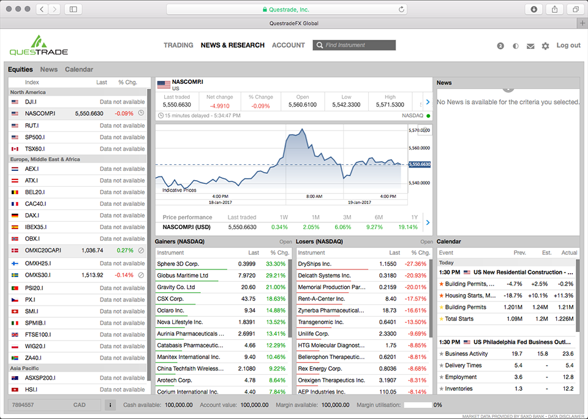Click the Margin utilisation progress bar
The image size is (588, 419).
pyautogui.click(x=418, y=405)
